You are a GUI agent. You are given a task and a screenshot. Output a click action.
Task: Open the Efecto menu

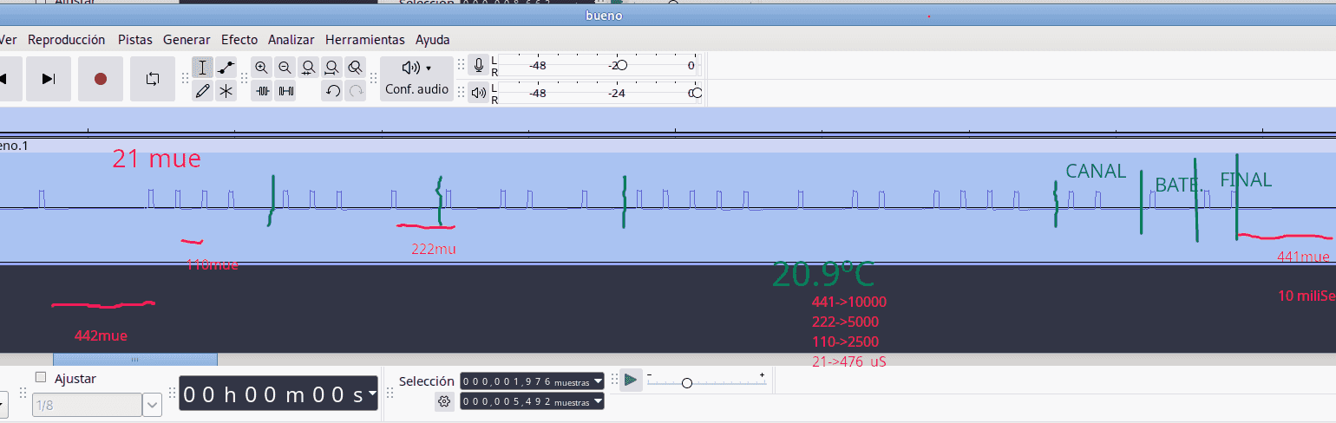click(x=239, y=40)
